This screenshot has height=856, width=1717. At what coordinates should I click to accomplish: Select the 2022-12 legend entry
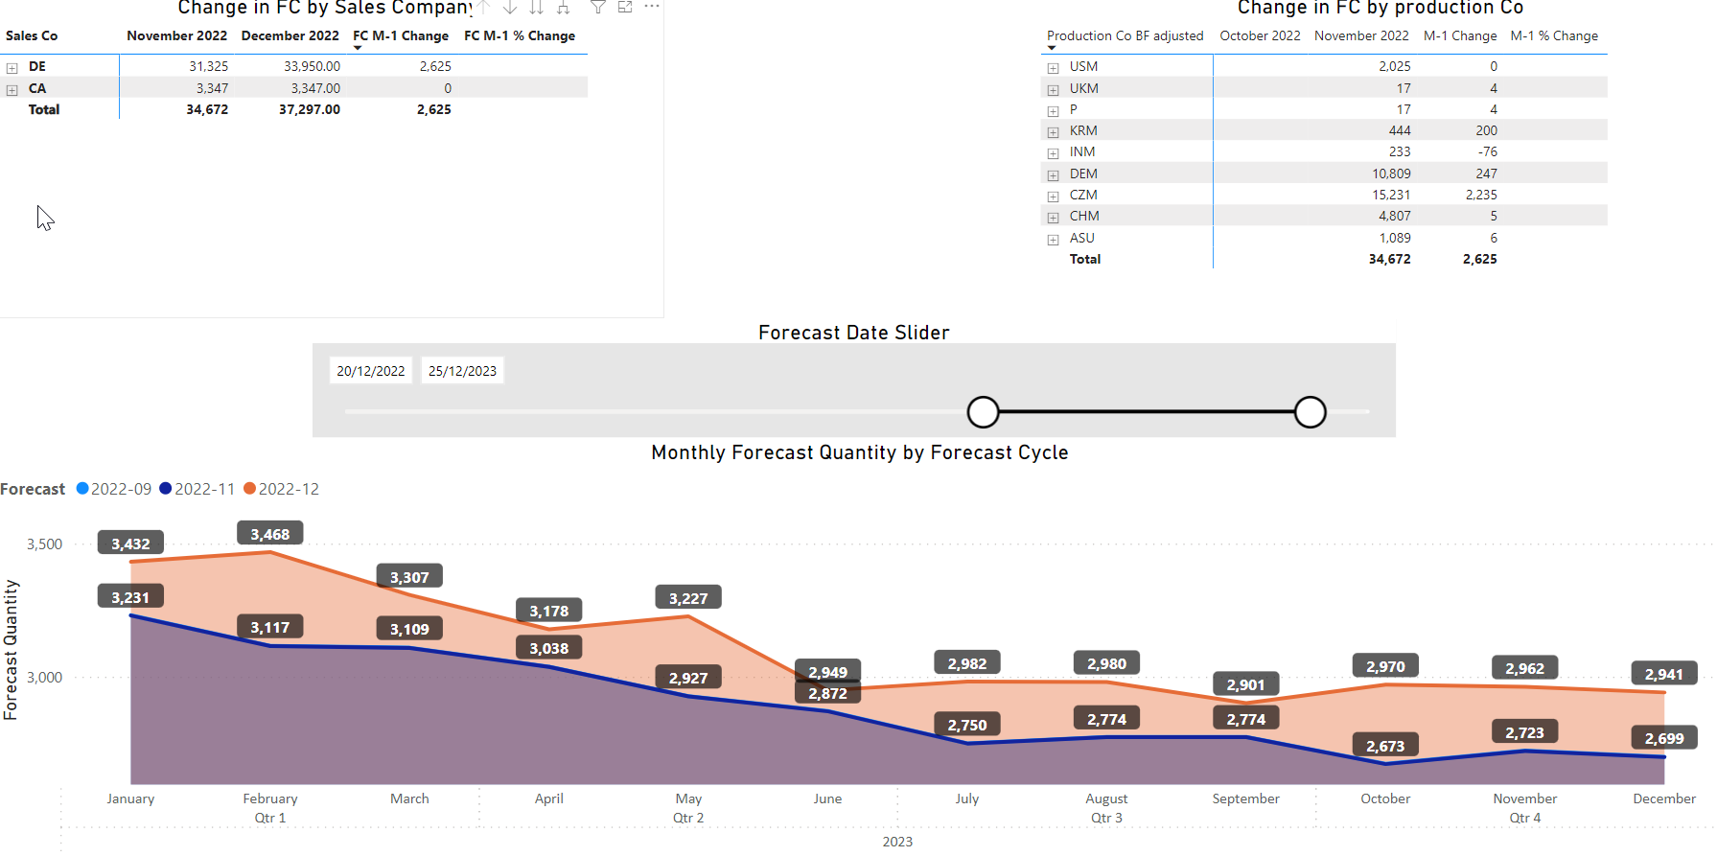[x=282, y=489]
